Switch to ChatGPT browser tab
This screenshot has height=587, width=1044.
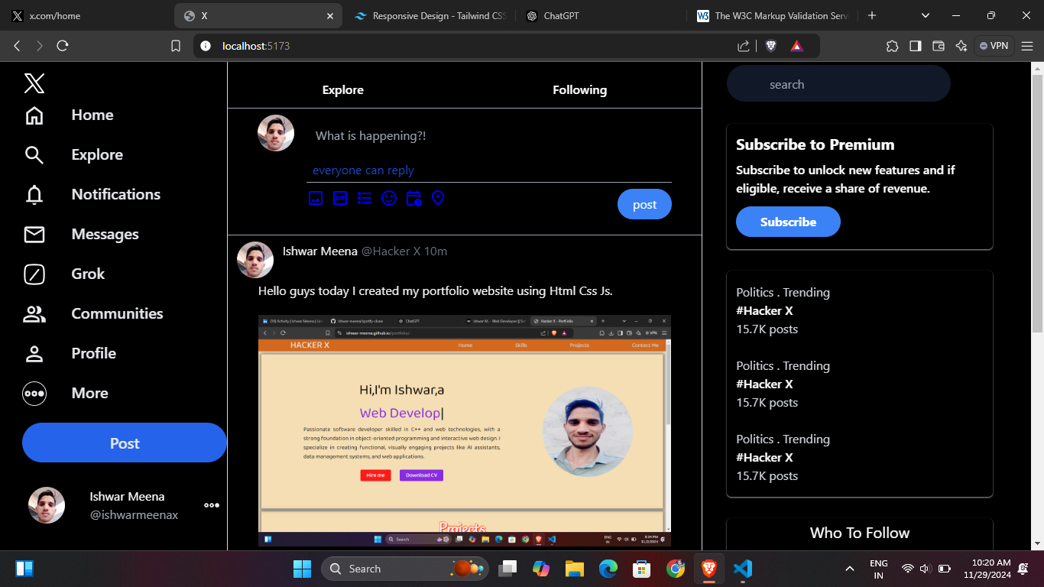click(x=600, y=15)
